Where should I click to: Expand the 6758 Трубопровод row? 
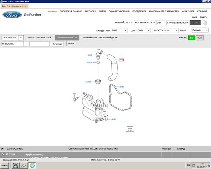pos(7,154)
